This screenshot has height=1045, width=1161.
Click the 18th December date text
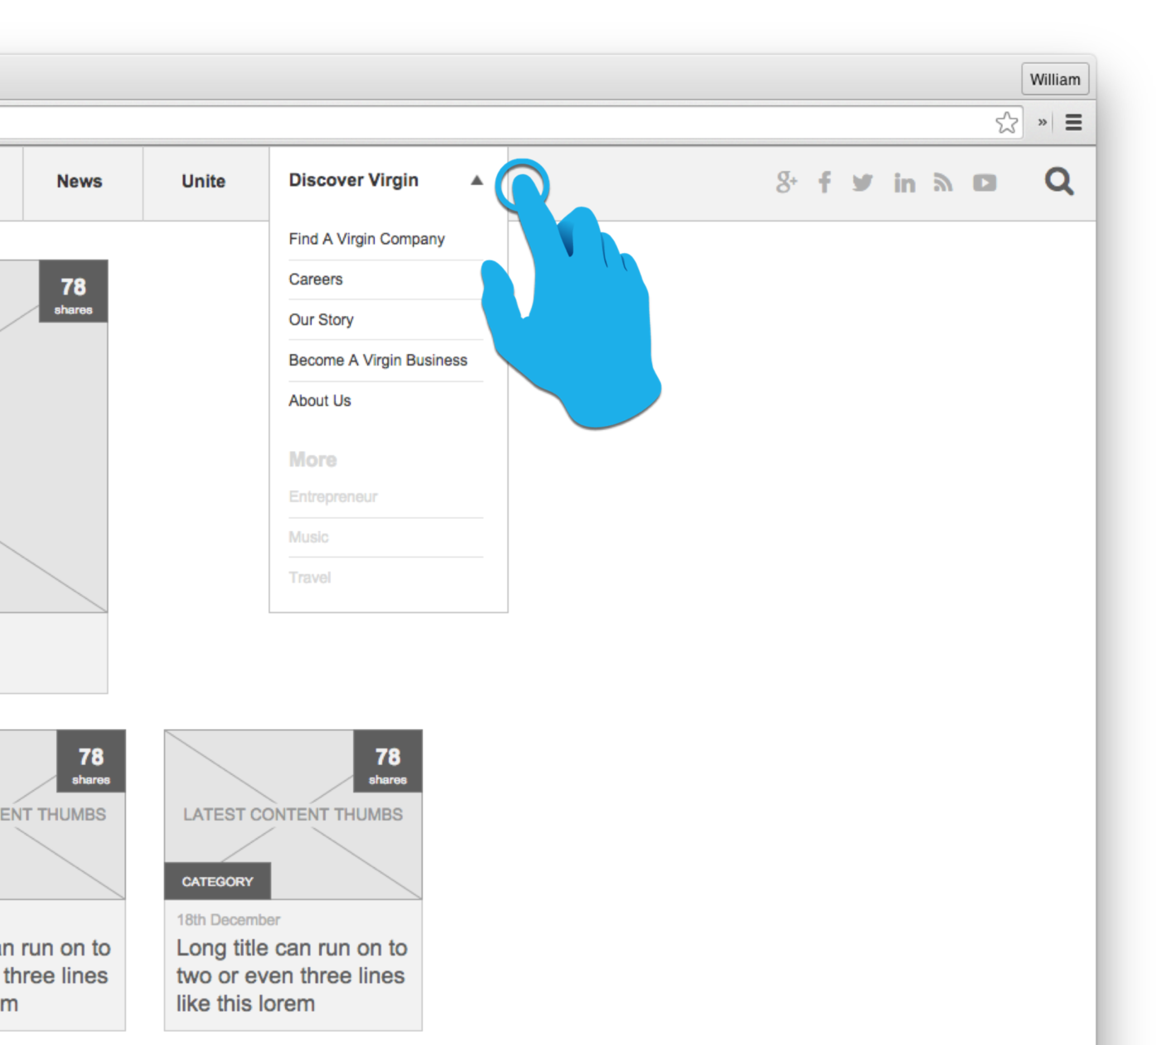tap(229, 920)
